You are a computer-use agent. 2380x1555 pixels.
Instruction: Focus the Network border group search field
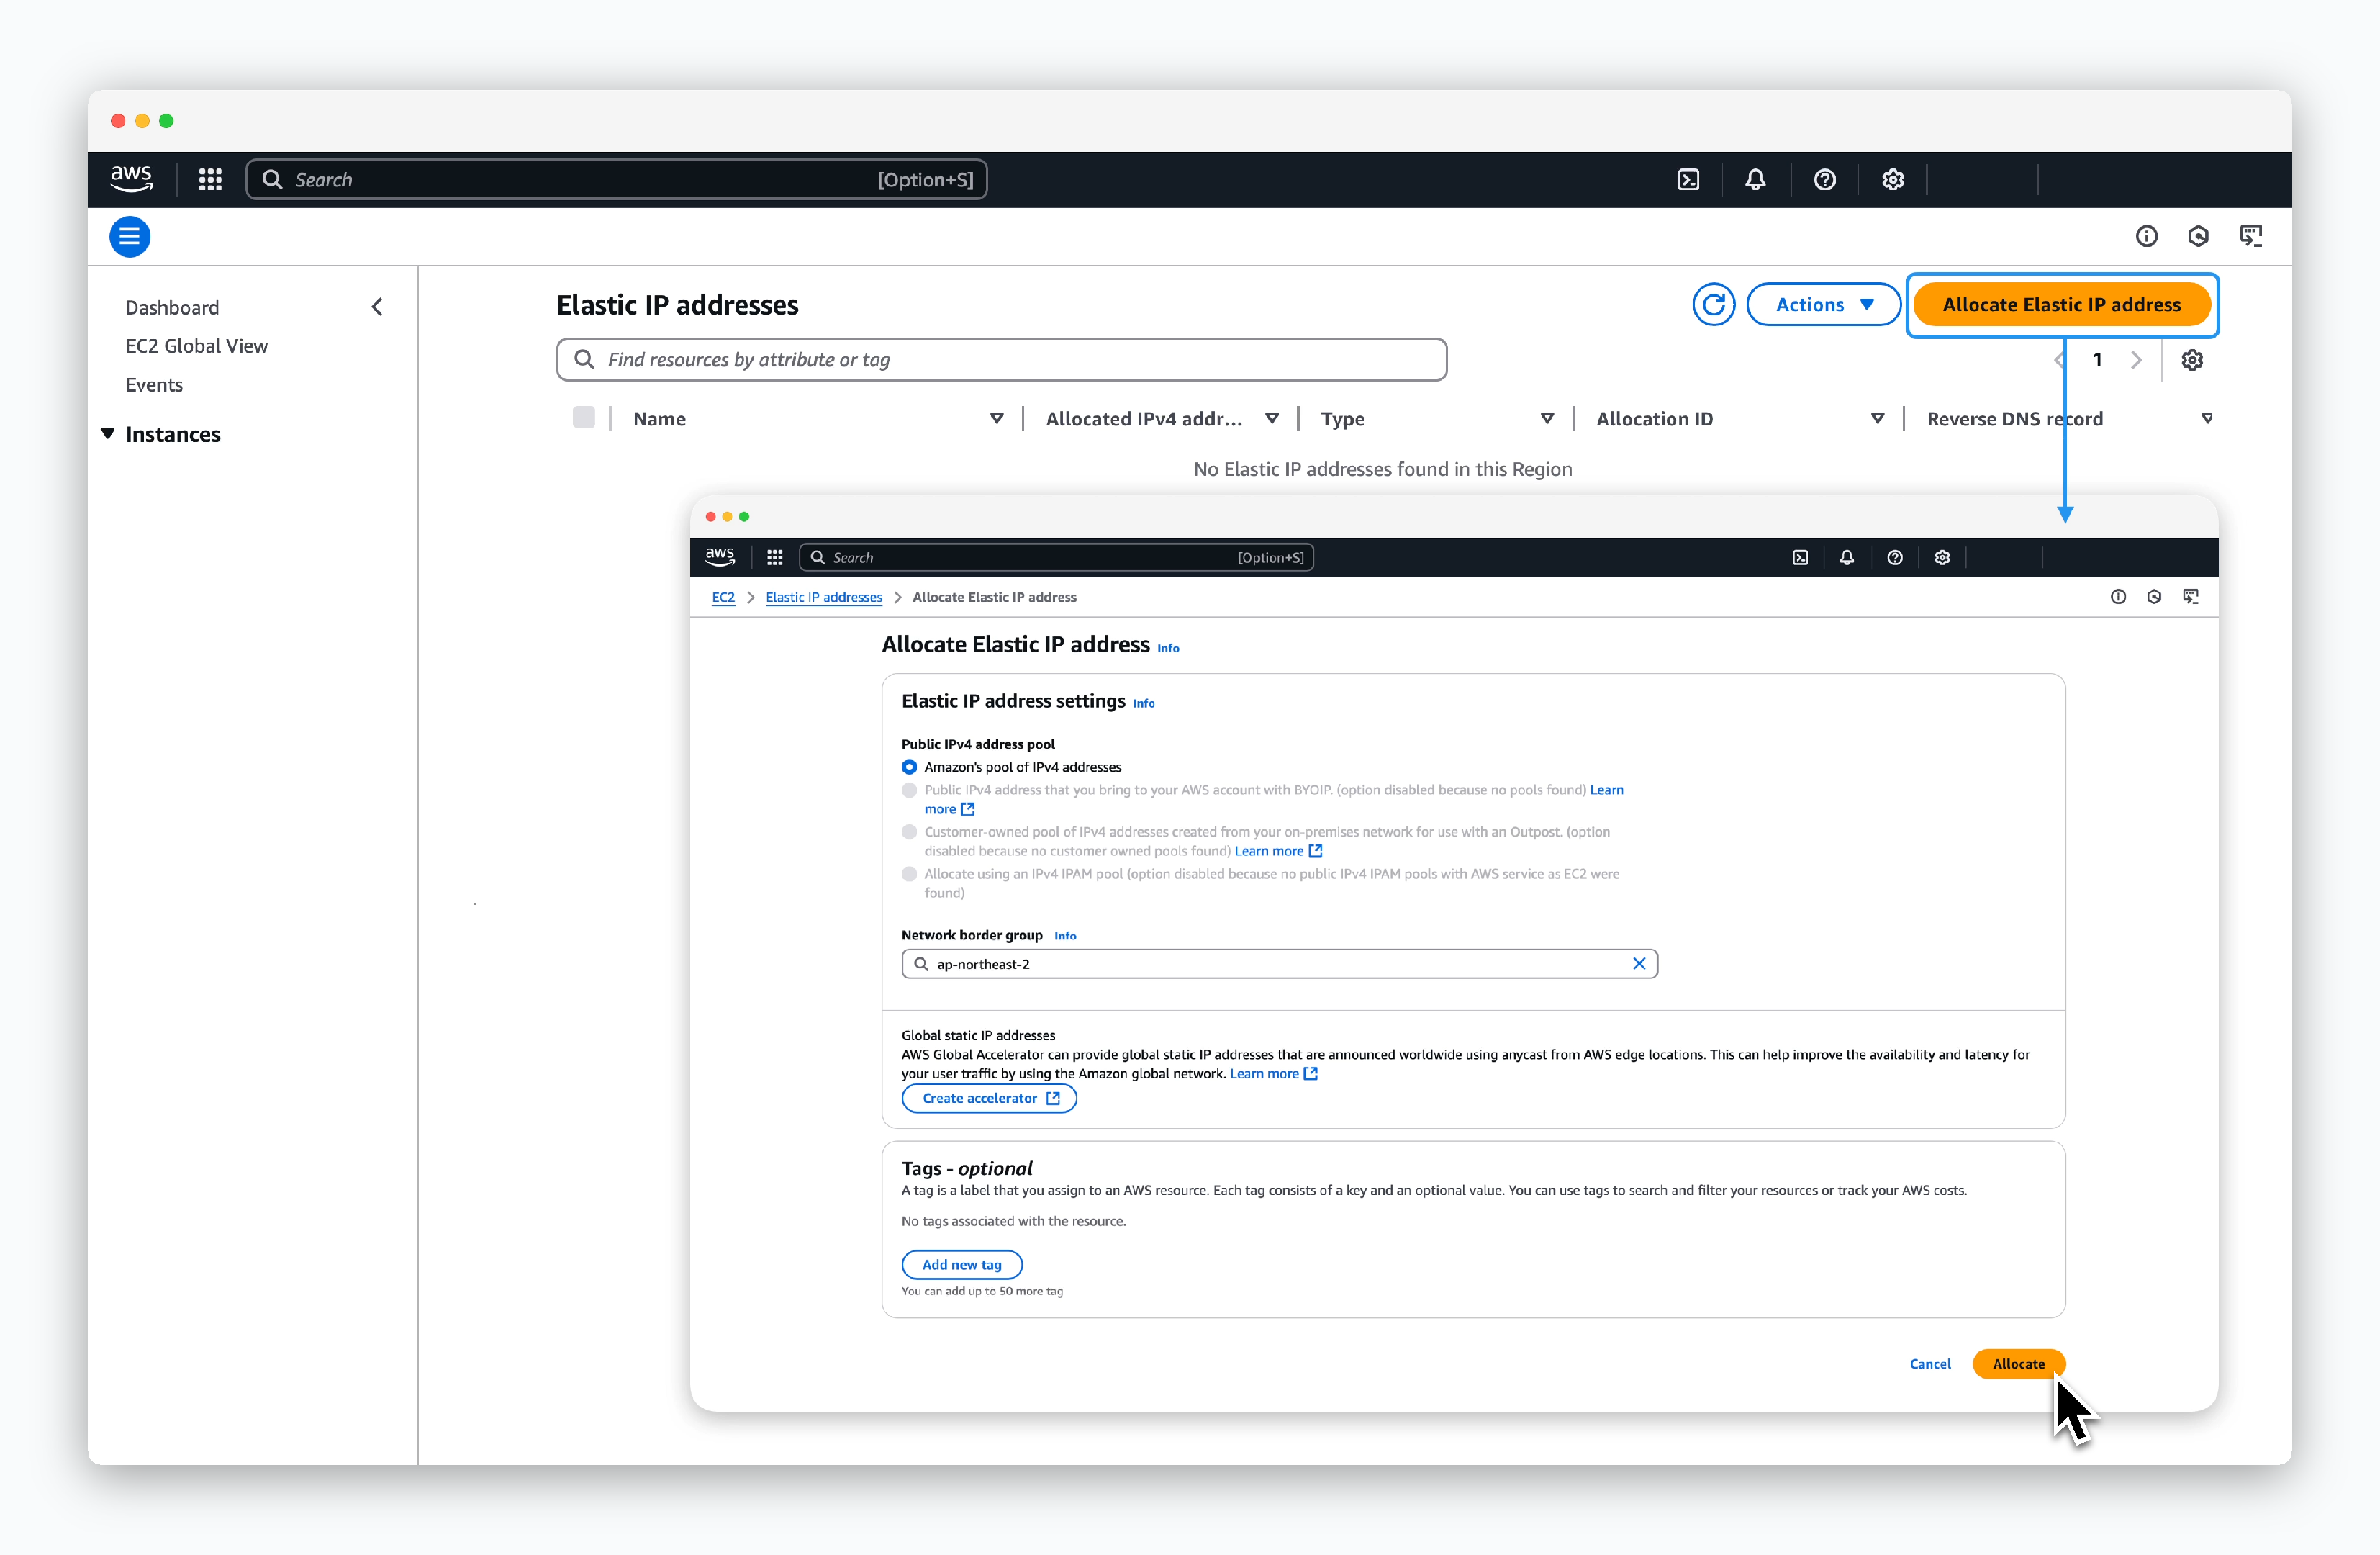pos(1280,964)
